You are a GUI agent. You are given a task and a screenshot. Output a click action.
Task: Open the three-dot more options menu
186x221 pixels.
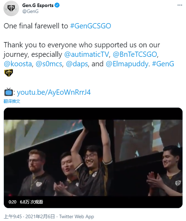click(x=180, y=5)
